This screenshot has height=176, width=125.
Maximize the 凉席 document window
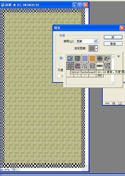80,5
